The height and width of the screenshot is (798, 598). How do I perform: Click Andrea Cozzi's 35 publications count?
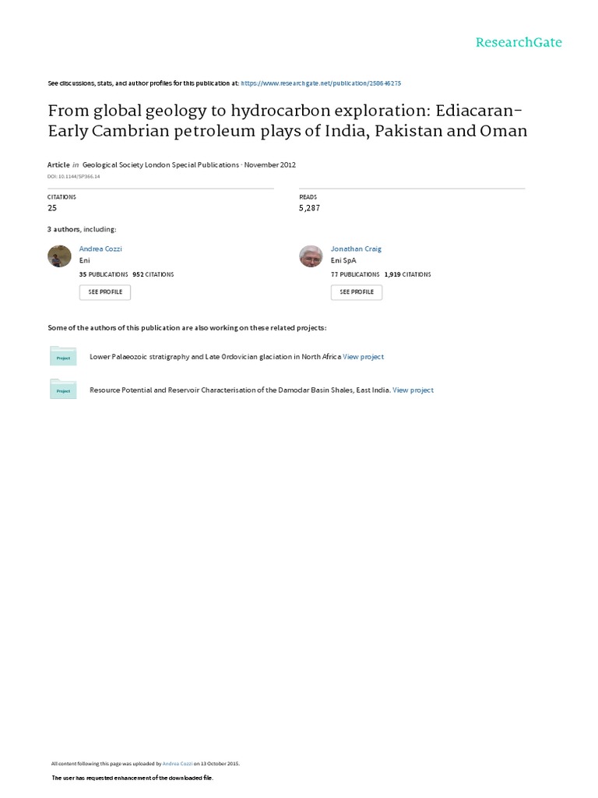tap(104, 274)
